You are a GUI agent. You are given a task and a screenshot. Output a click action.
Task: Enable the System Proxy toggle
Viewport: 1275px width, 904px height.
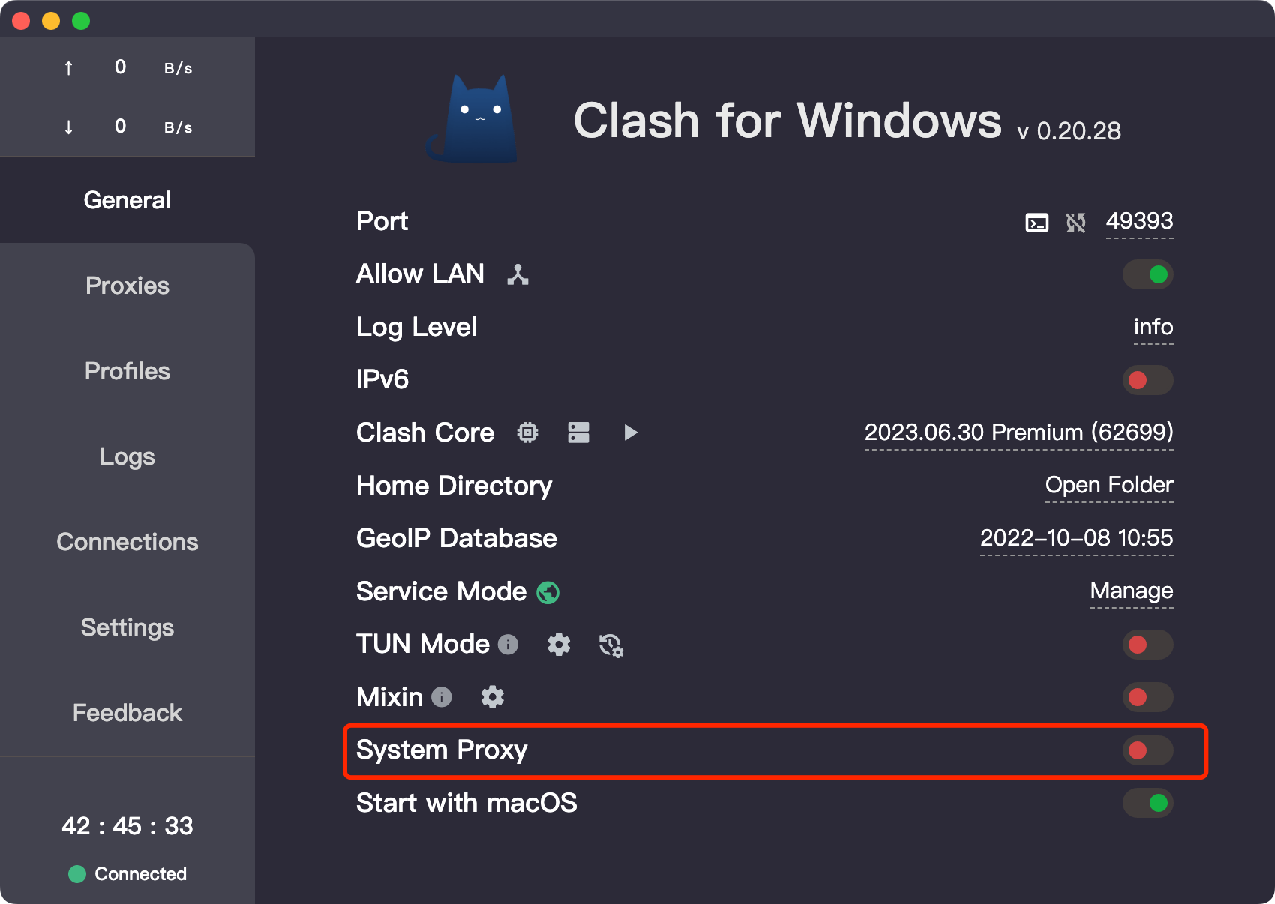click(x=1147, y=750)
